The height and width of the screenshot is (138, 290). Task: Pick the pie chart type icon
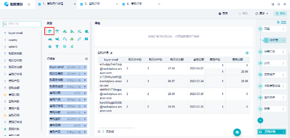pos(86,31)
